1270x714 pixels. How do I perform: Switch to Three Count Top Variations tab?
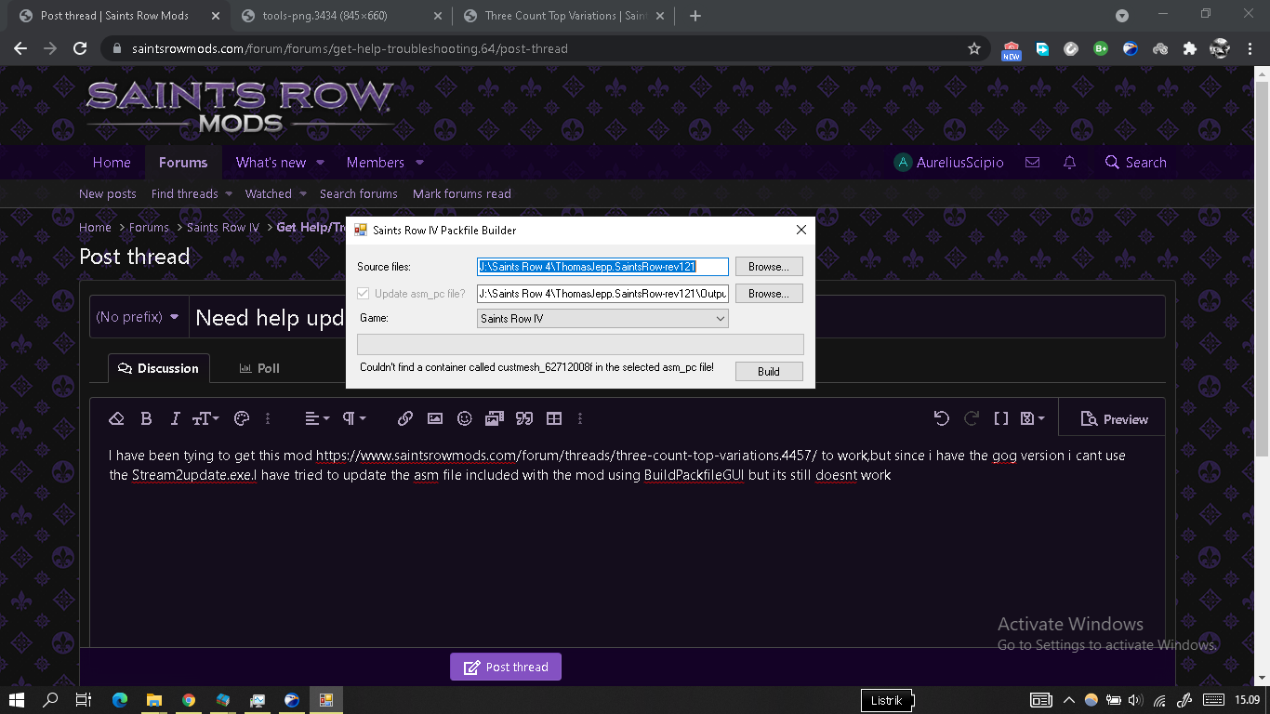[x=563, y=16]
